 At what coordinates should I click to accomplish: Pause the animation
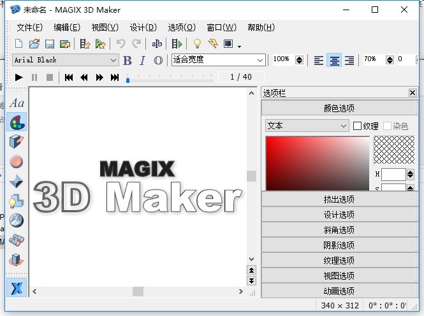click(34, 78)
